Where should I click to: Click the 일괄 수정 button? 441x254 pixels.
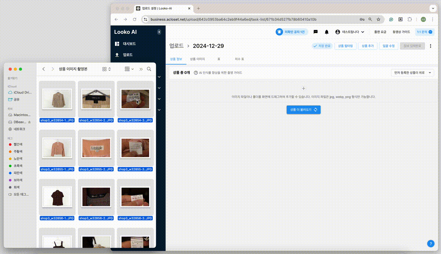coord(388,46)
